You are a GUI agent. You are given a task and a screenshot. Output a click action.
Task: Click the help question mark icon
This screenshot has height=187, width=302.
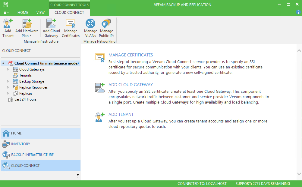(298, 12)
